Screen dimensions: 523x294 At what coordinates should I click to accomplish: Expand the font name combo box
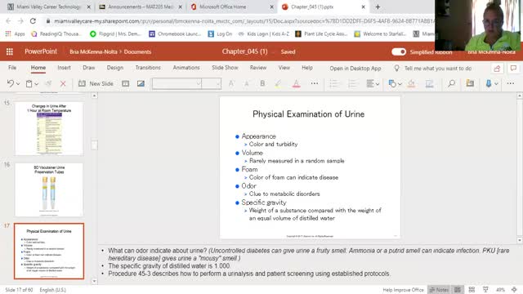[x=177, y=83]
